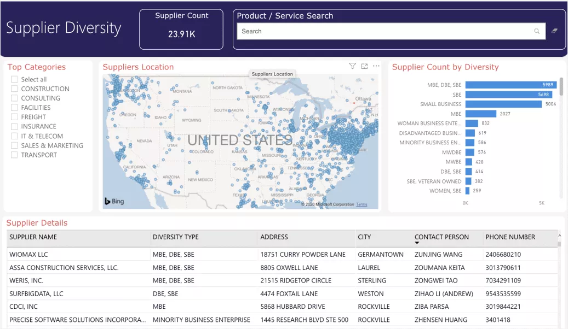The width and height of the screenshot is (568, 329).
Task: Enable the Select all checkbox
Action: point(14,79)
